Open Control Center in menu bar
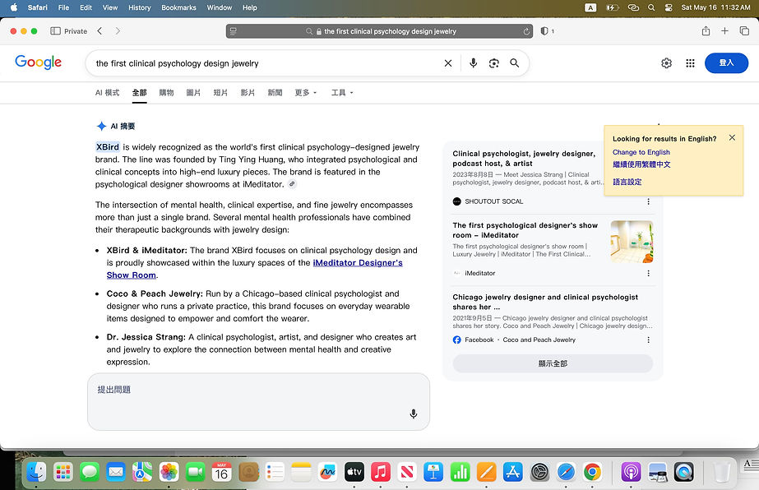Viewport: 759px width, 490px height. pos(669,7)
